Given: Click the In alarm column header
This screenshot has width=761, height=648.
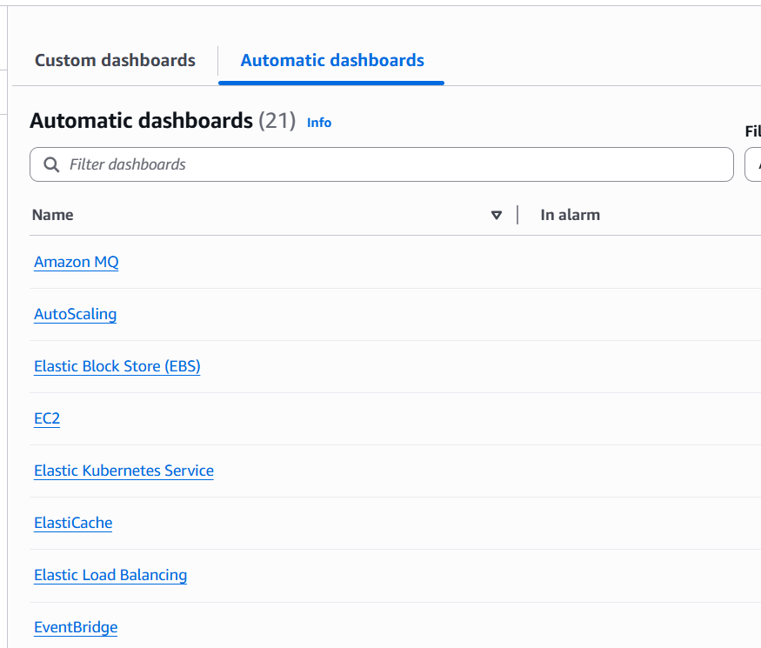Looking at the screenshot, I should pyautogui.click(x=570, y=215).
